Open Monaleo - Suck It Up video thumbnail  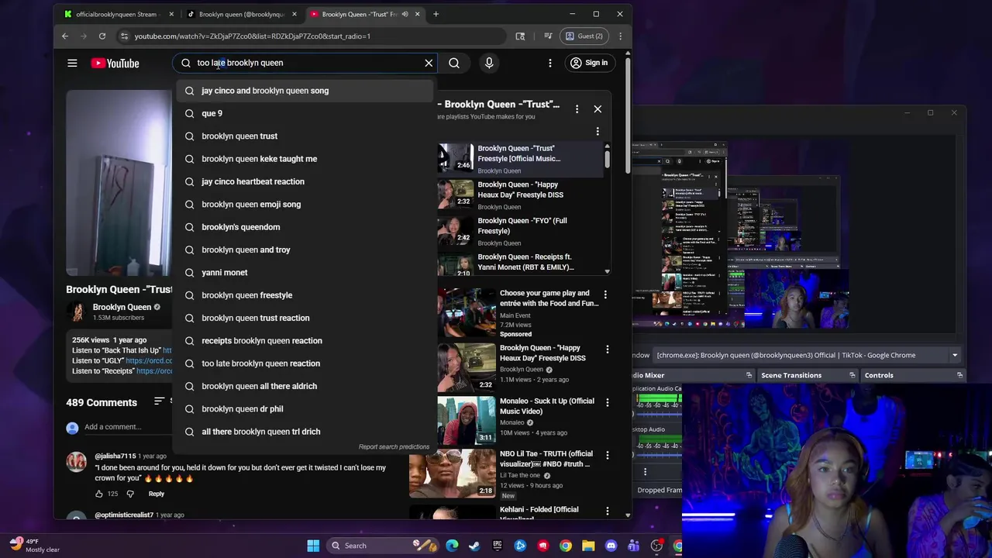click(x=466, y=421)
